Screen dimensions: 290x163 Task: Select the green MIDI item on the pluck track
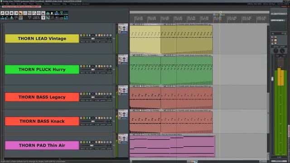tap(171, 71)
